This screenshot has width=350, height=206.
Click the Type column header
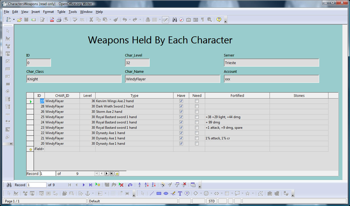134,96
